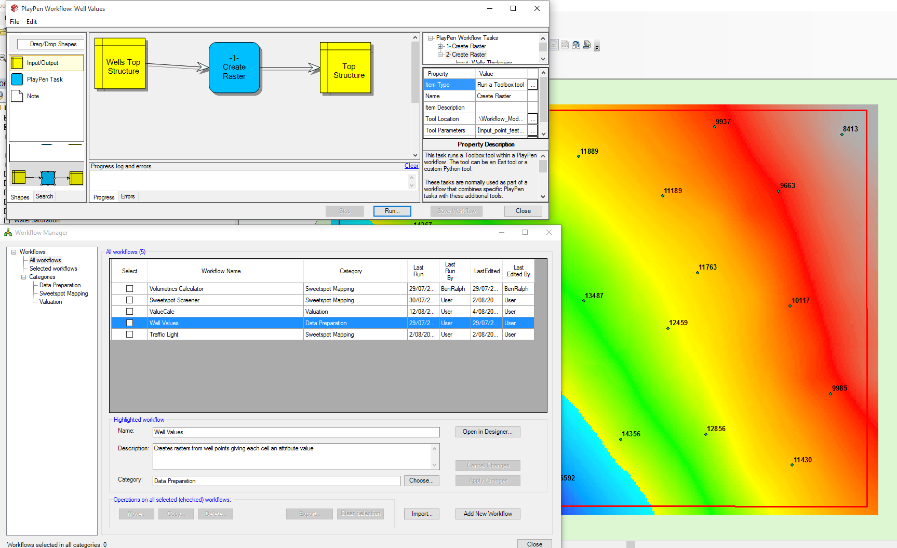This screenshot has width=897, height=548.
Task: Open the Edit menu
Action: point(32,22)
